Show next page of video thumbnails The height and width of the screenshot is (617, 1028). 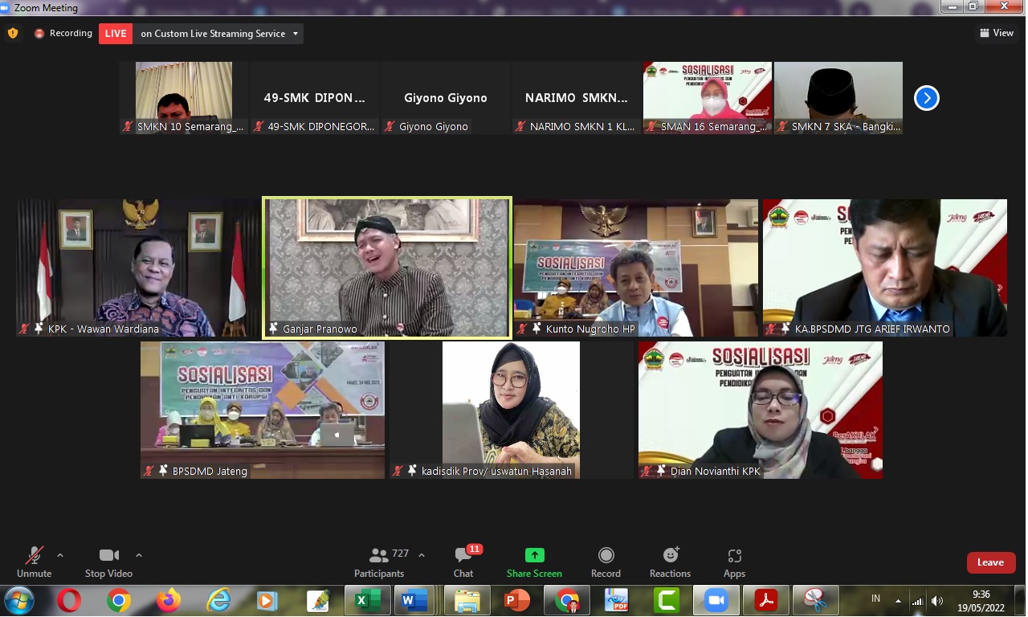click(927, 98)
